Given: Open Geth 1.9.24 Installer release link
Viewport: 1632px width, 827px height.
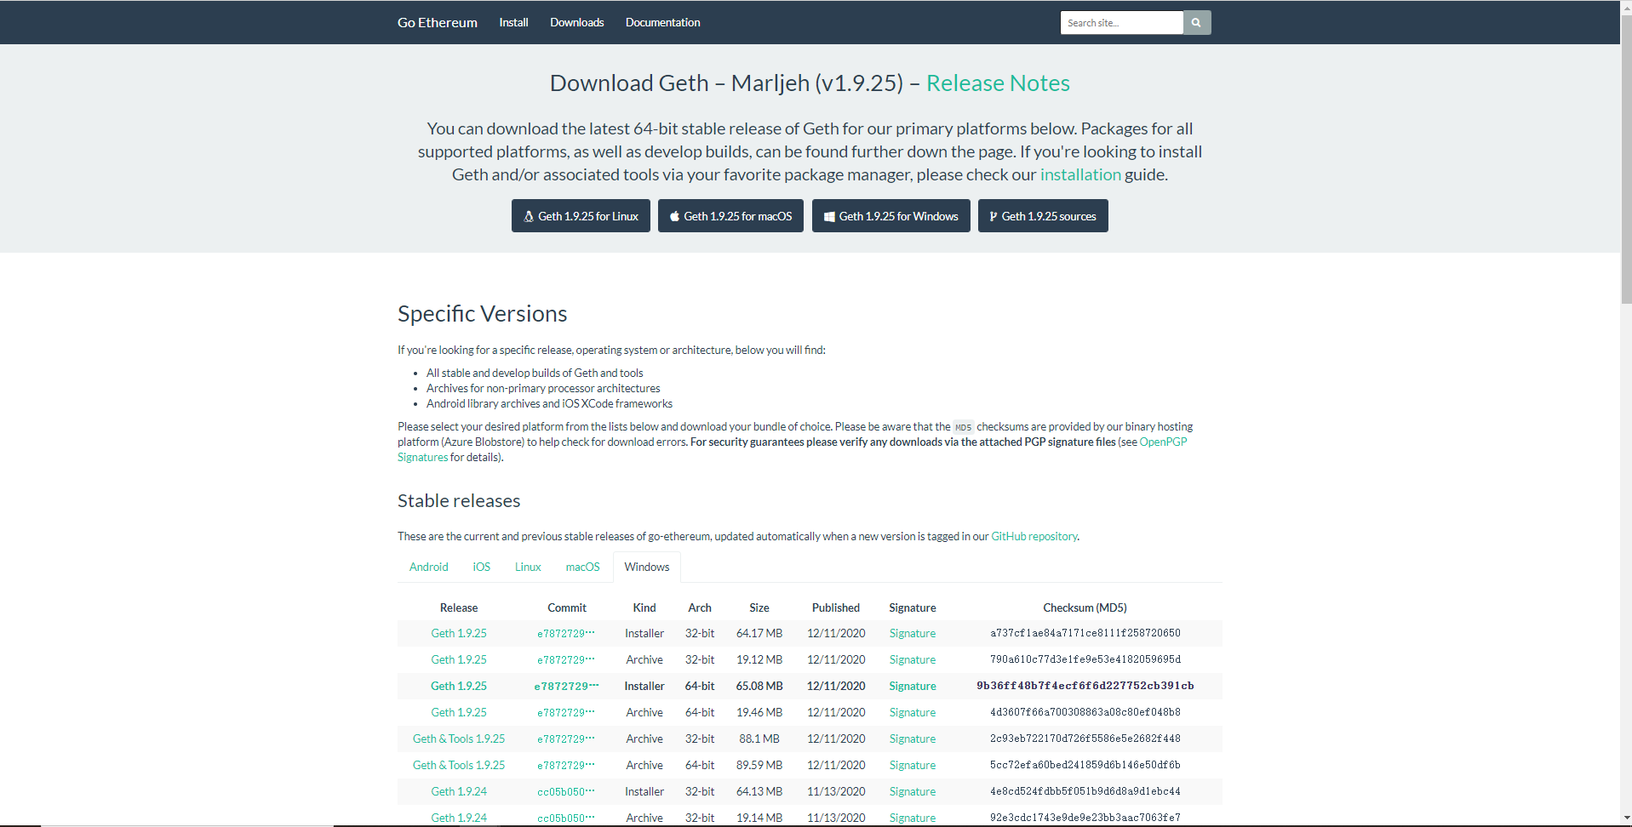Looking at the screenshot, I should click(x=459, y=792).
